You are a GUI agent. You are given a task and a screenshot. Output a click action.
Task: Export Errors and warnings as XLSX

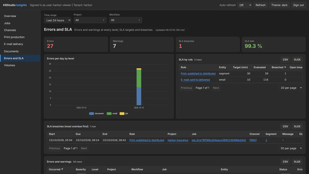297,162
